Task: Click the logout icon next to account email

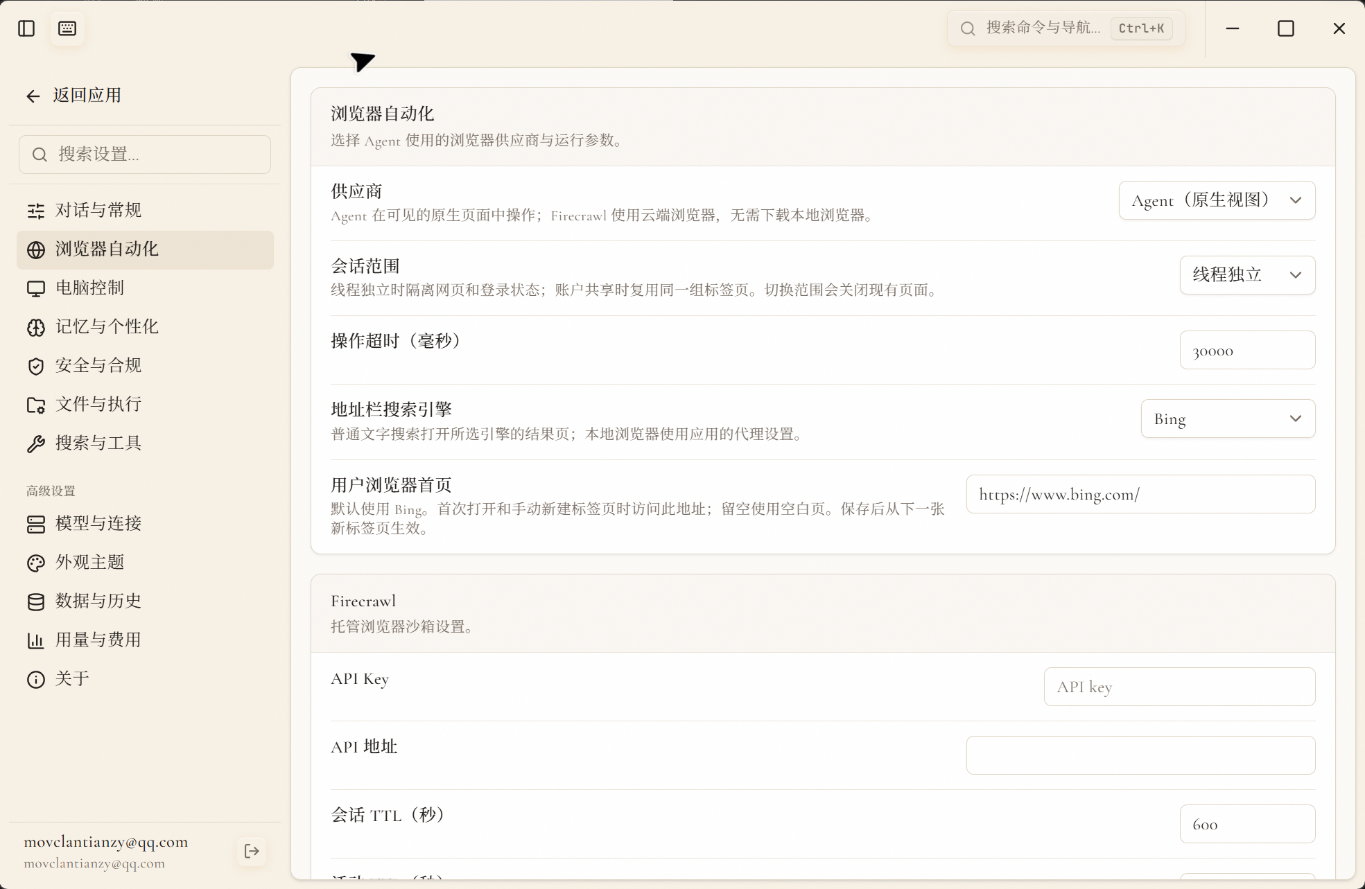Action: (x=252, y=851)
